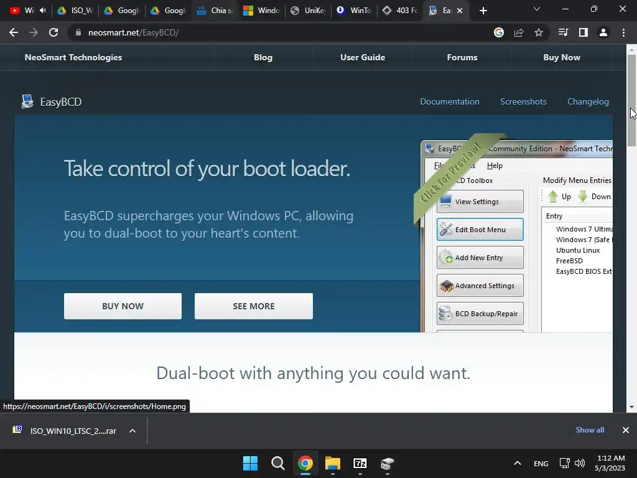Open 7-Zip from taskbar
This screenshot has width=637, height=478.
[360, 463]
